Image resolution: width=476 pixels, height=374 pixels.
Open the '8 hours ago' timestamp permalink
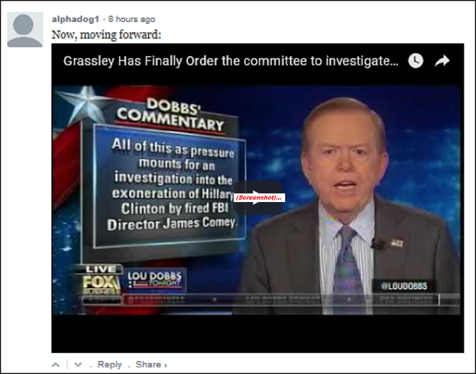pos(132,19)
